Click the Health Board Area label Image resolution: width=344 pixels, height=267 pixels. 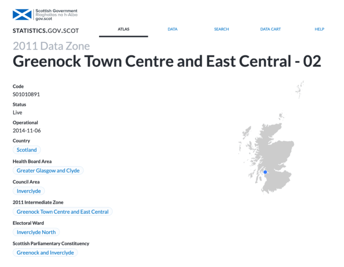click(32, 161)
